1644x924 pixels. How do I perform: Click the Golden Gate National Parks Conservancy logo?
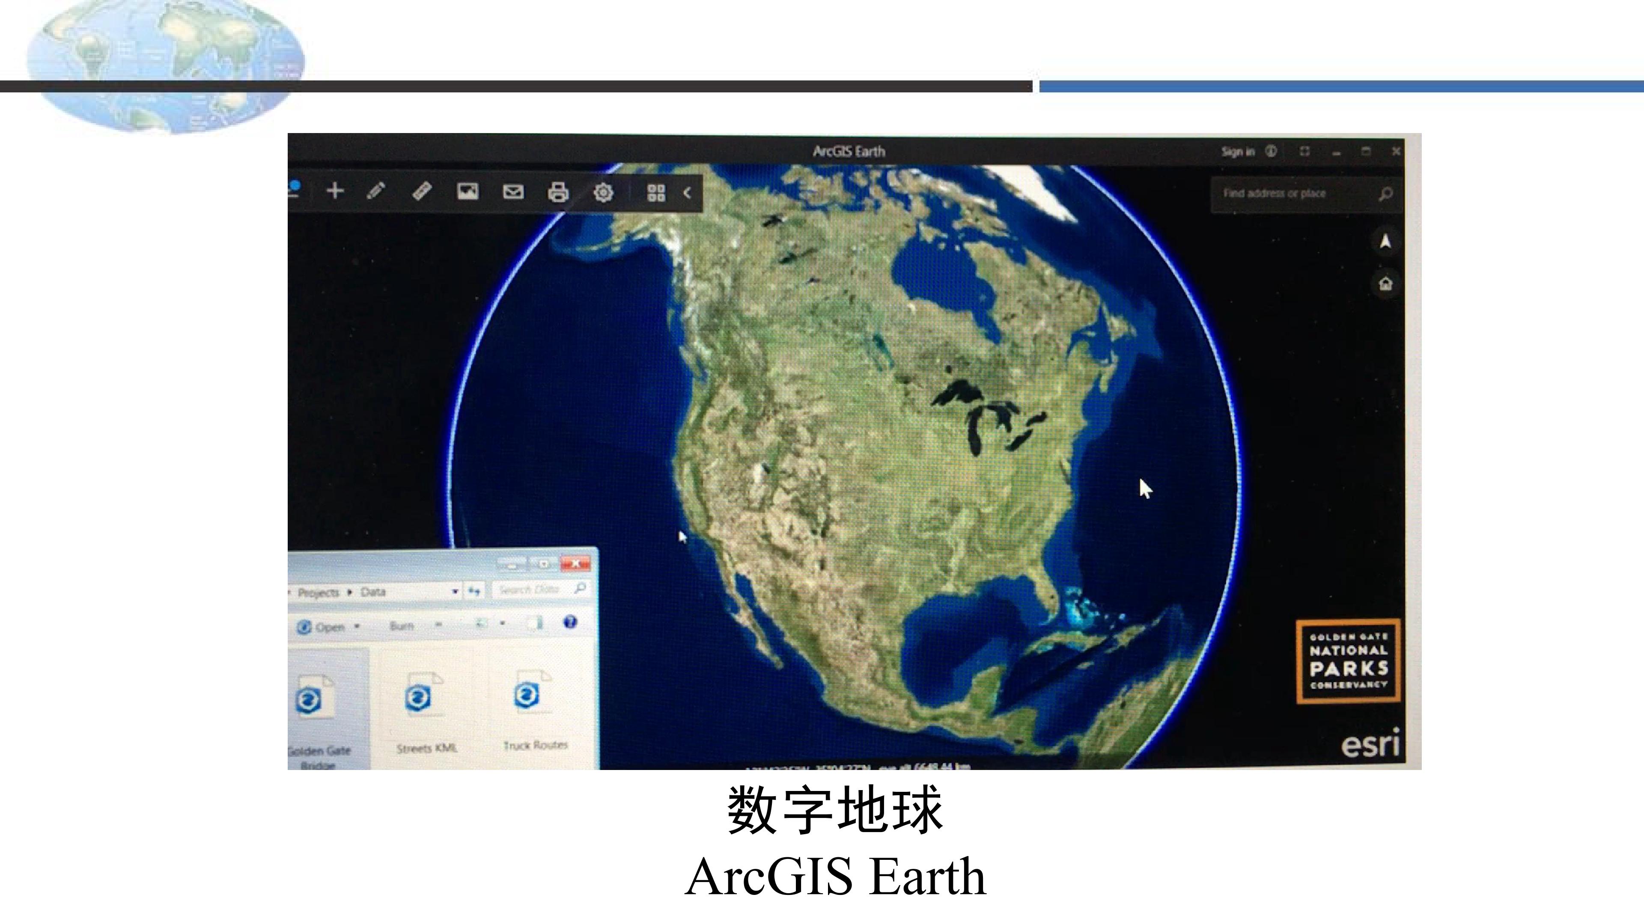(x=1349, y=660)
